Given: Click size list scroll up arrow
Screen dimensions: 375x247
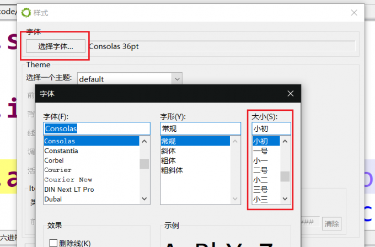Looking at the screenshot, I should pyautogui.click(x=285, y=141).
